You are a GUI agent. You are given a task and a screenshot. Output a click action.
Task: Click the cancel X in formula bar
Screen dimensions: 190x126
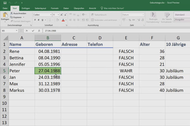pyautogui.click(x=27, y=31)
